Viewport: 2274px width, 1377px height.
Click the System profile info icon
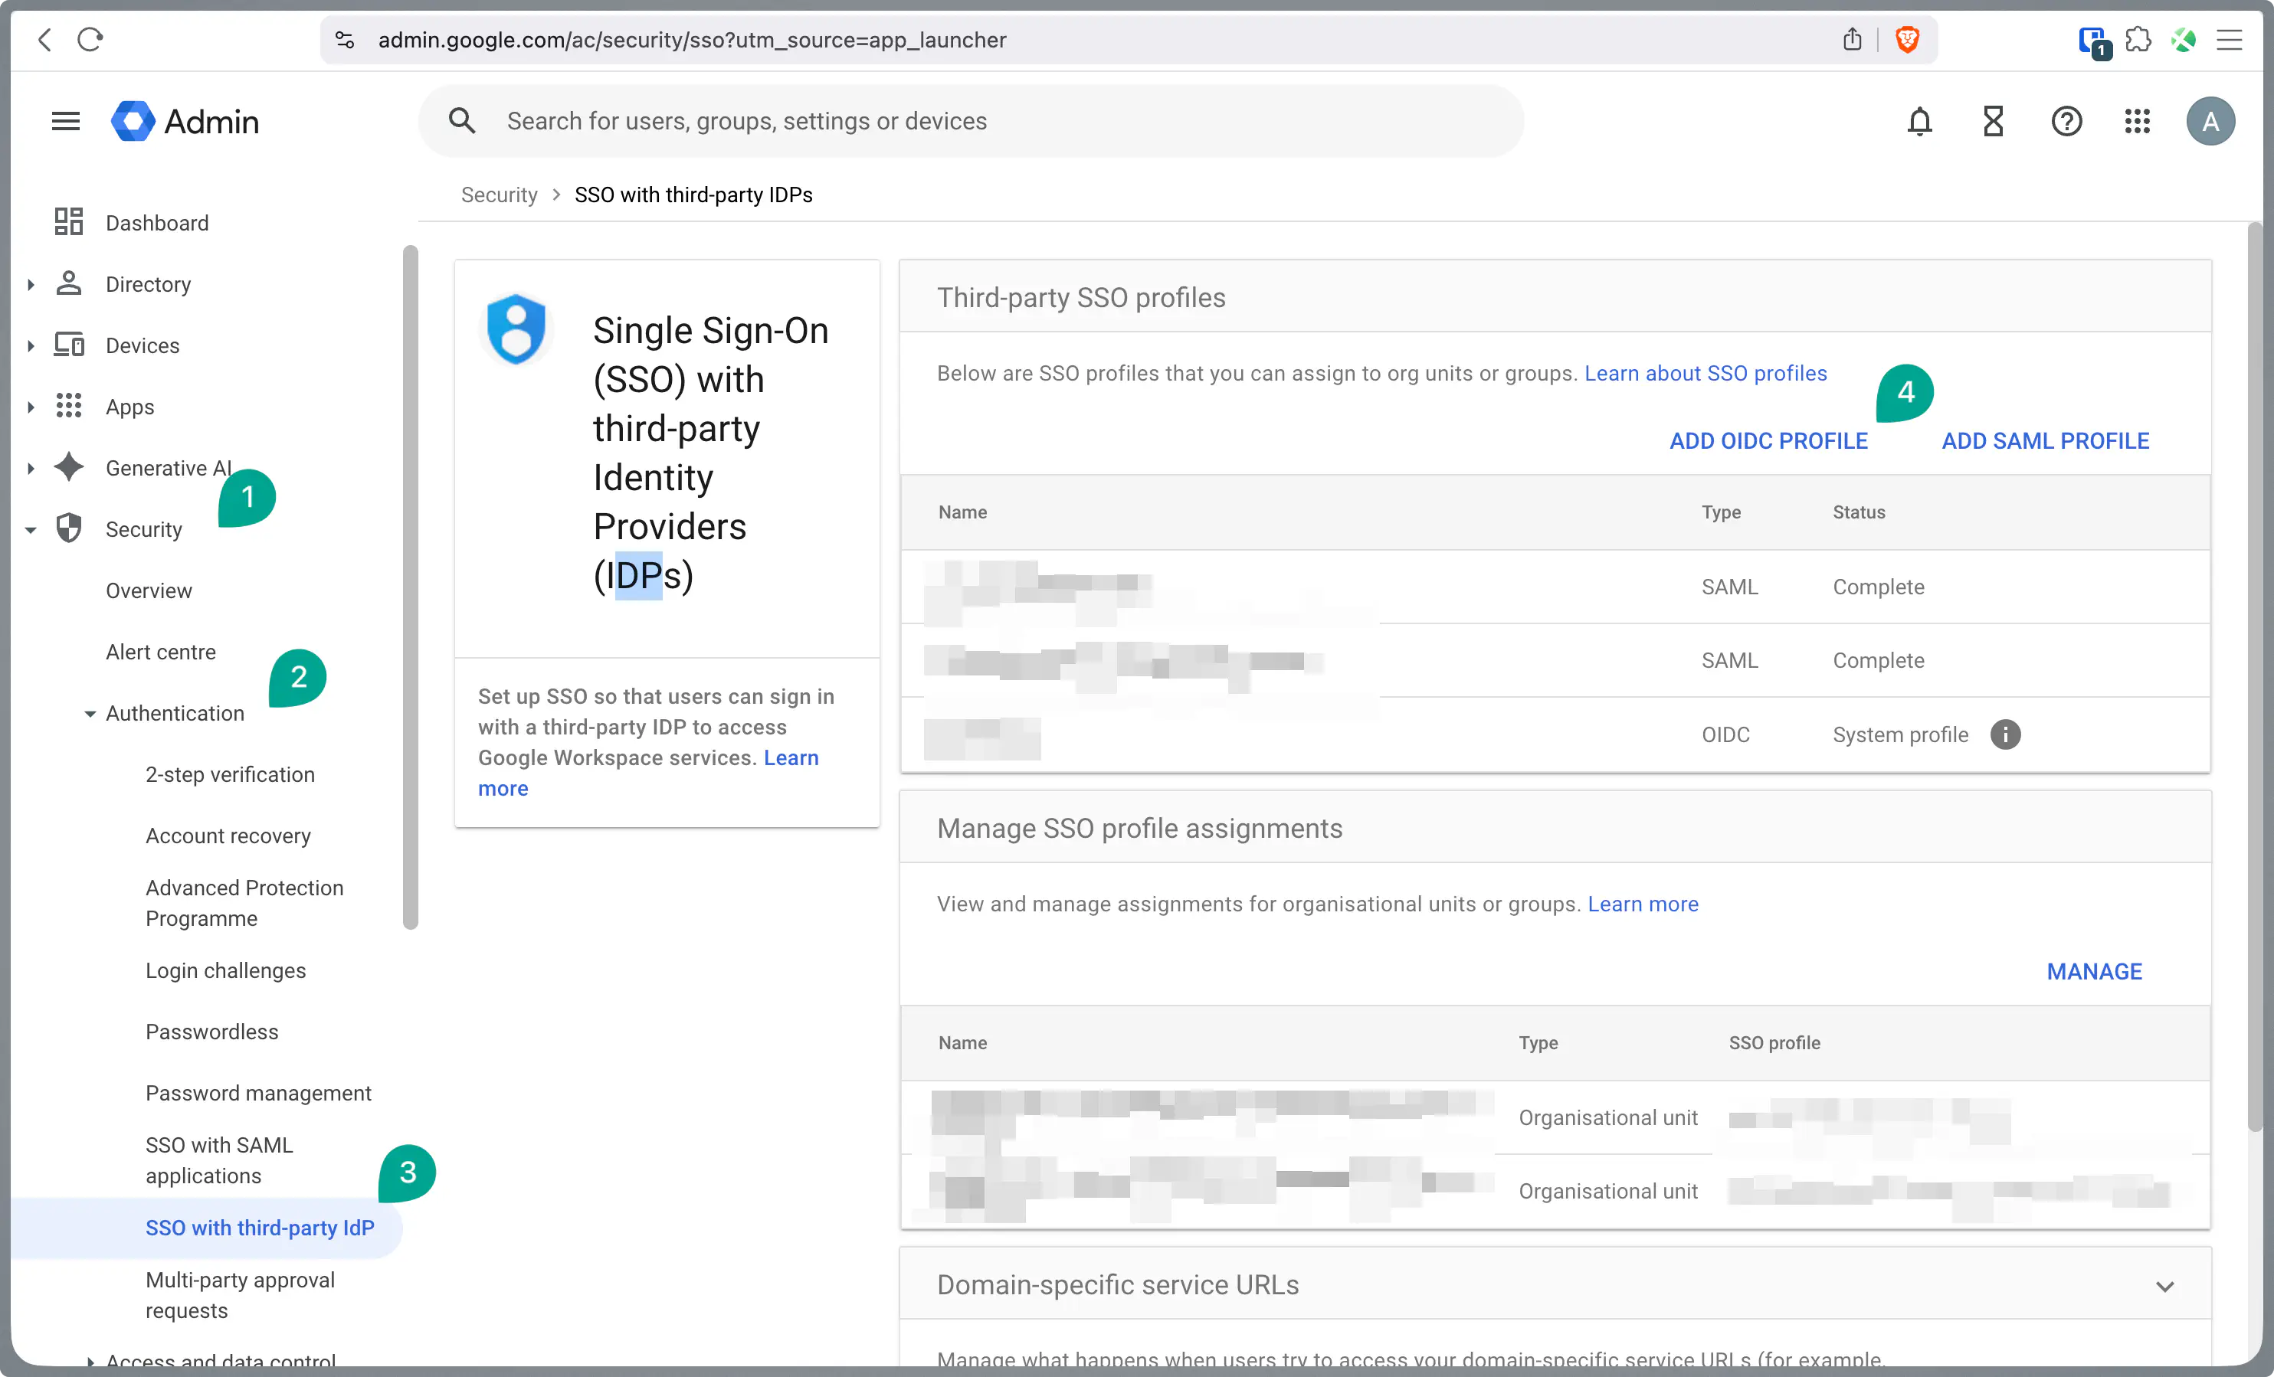click(2004, 734)
